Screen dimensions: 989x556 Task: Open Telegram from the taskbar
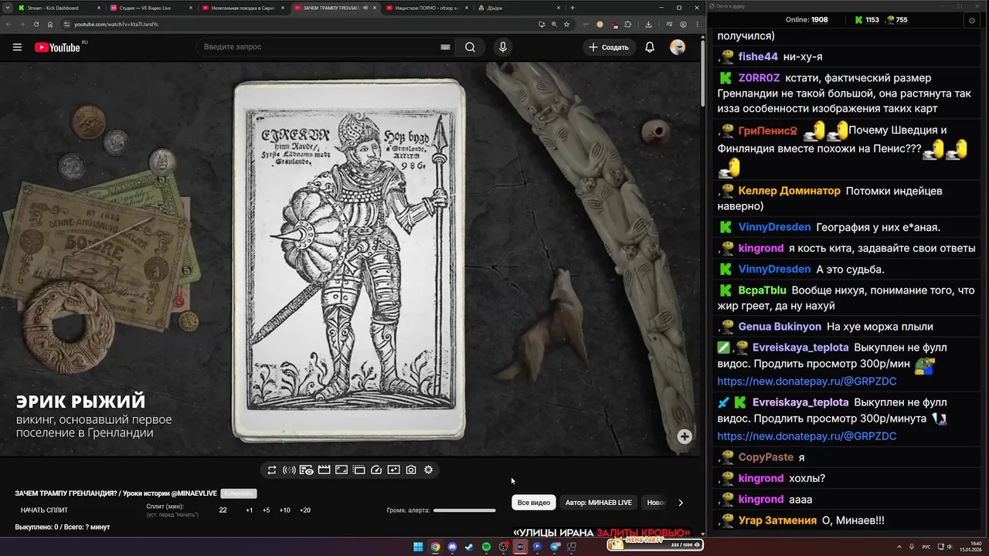(x=554, y=547)
